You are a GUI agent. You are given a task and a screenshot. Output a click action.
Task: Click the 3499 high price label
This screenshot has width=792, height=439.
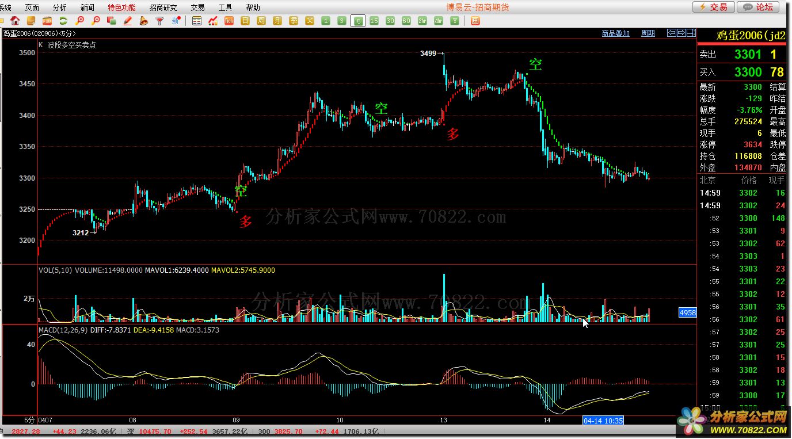428,54
